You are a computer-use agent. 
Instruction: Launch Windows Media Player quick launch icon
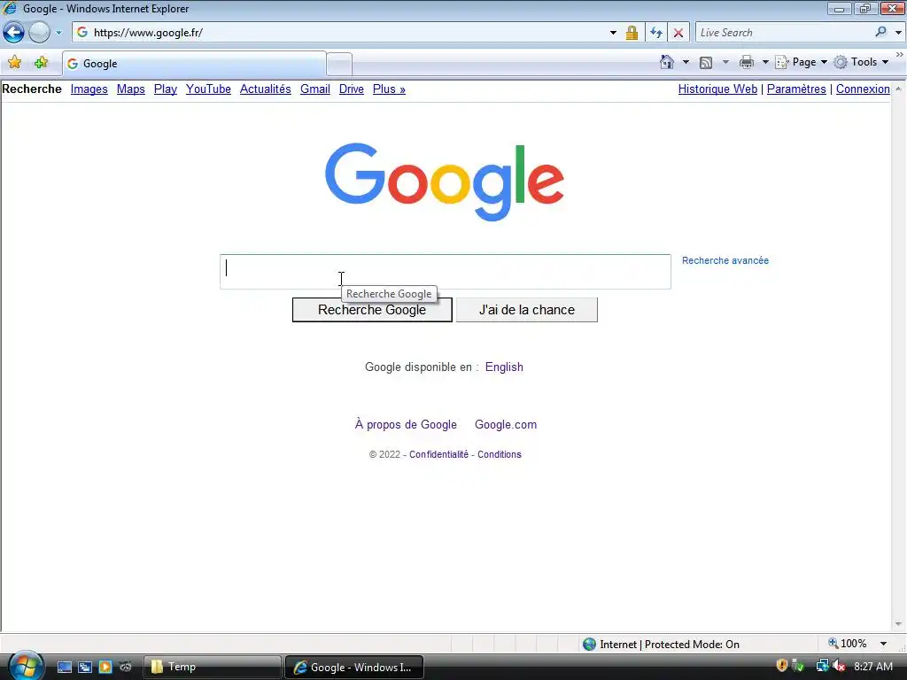click(x=105, y=668)
